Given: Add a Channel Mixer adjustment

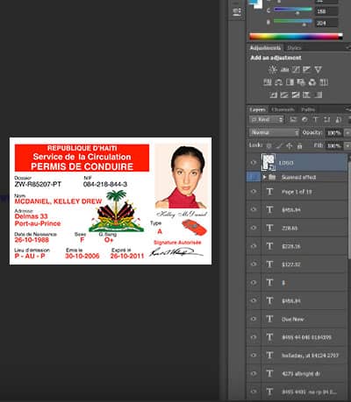Looking at the screenshot, I should 312,82.
